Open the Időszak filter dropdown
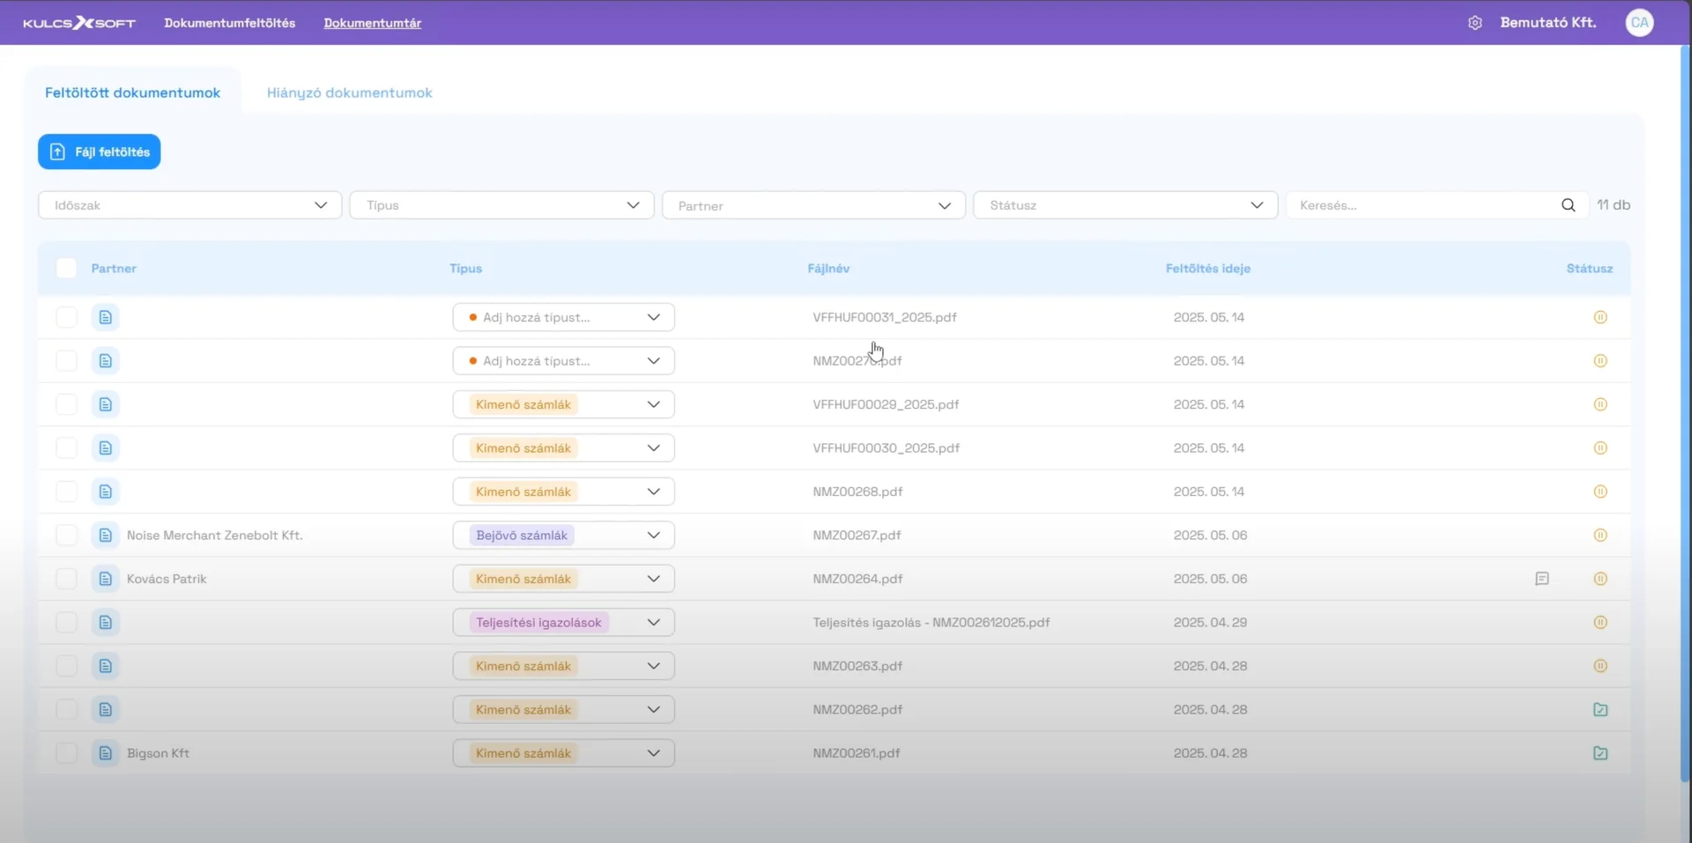Image resolution: width=1692 pixels, height=843 pixels. 189,205
